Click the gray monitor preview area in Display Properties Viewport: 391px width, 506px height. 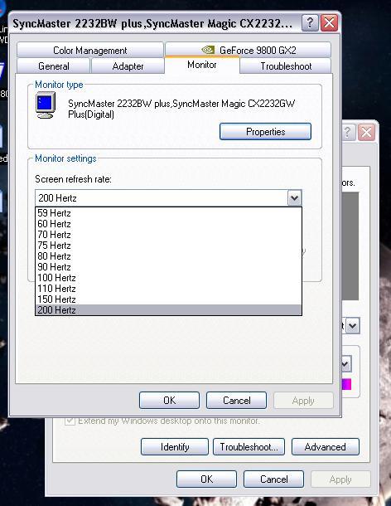[350, 246]
